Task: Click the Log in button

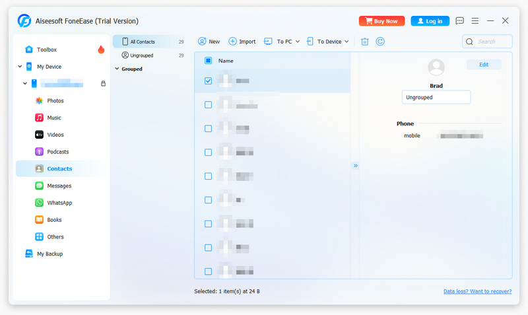Action: click(x=430, y=21)
